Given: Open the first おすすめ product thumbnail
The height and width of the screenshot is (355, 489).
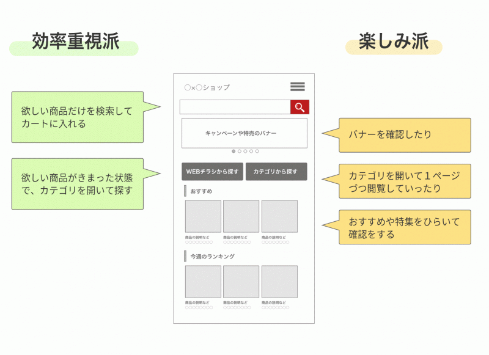Looking at the screenshot, I should click(x=203, y=216).
